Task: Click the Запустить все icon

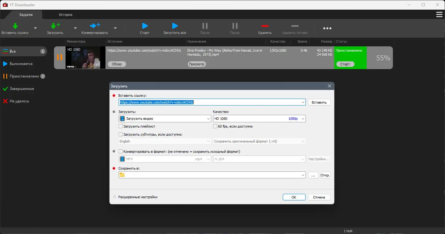Action: click(x=174, y=26)
